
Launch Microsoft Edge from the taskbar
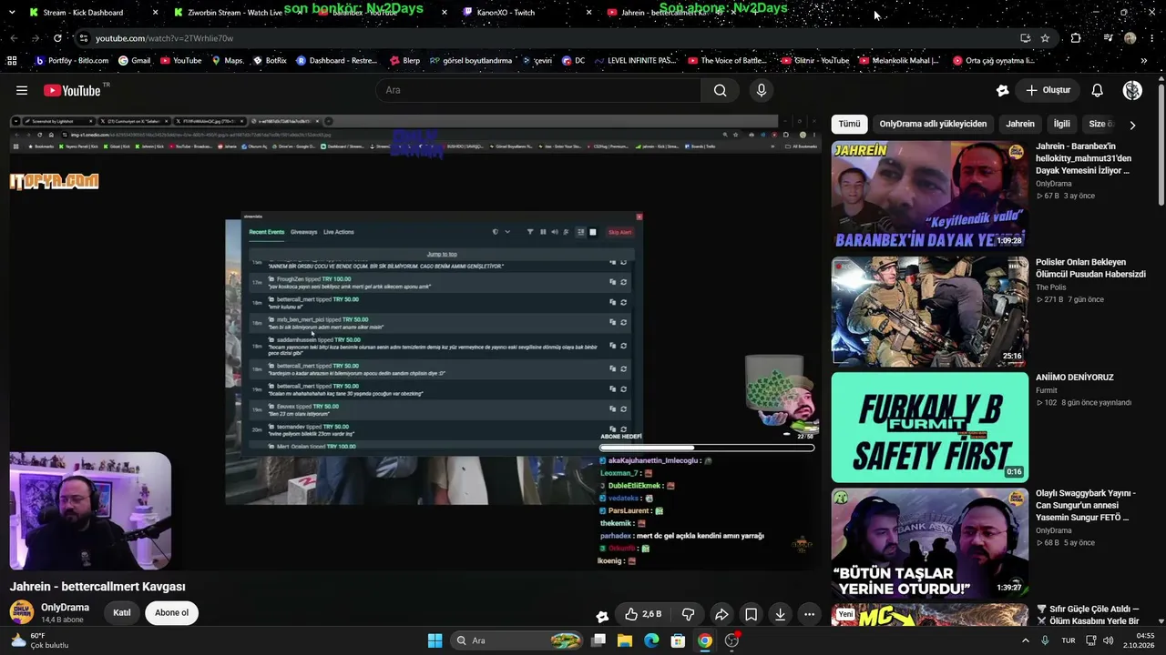point(651,640)
